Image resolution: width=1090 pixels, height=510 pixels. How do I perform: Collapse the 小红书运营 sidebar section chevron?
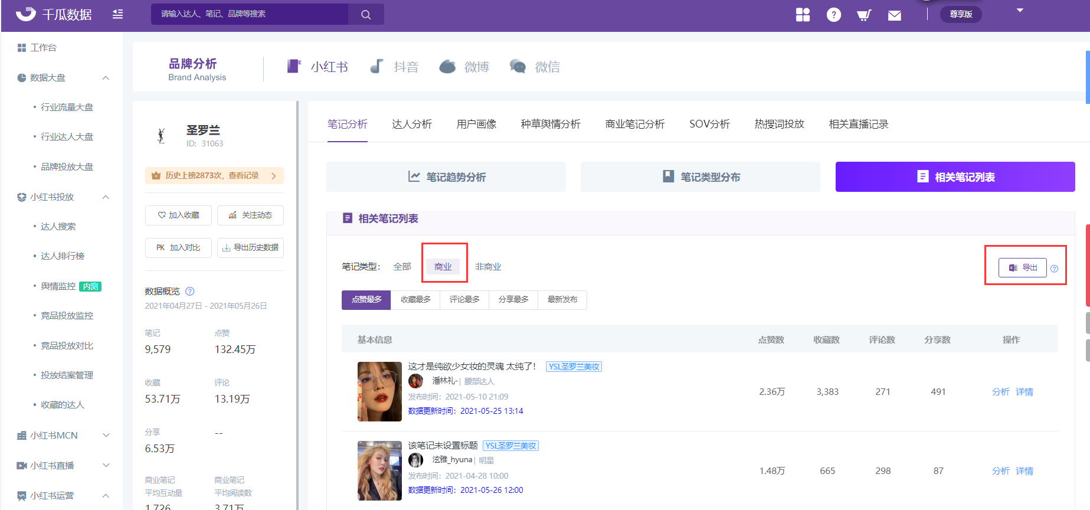pyautogui.click(x=106, y=496)
